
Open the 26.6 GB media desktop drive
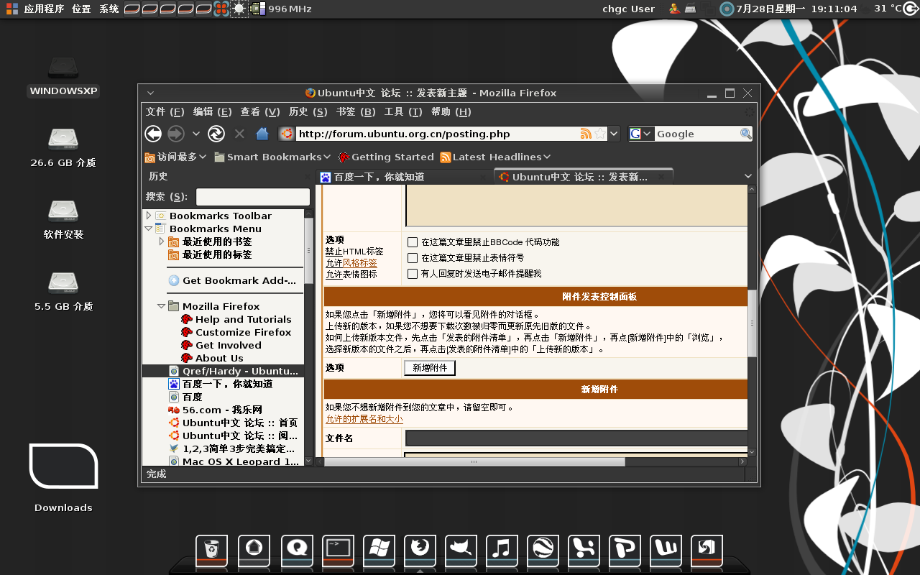pos(63,147)
